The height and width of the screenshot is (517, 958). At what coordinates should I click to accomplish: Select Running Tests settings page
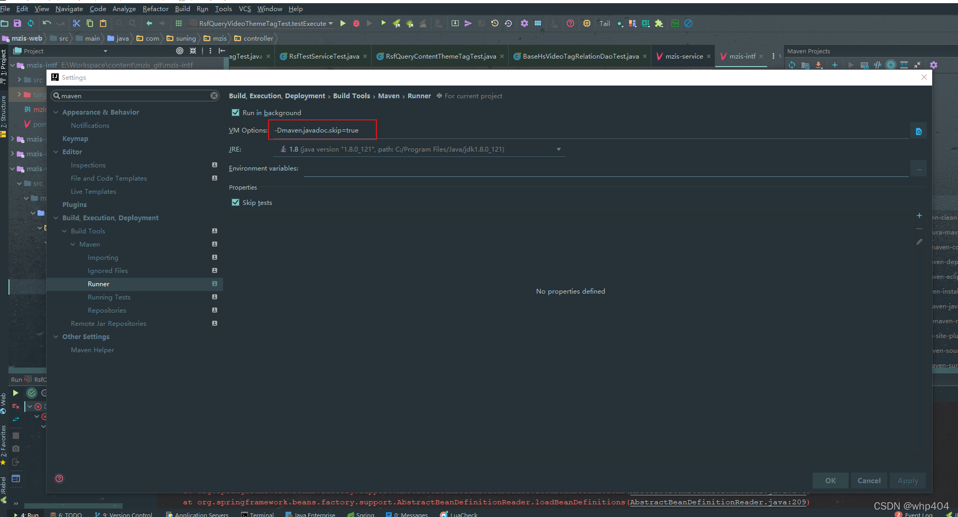[x=109, y=297]
